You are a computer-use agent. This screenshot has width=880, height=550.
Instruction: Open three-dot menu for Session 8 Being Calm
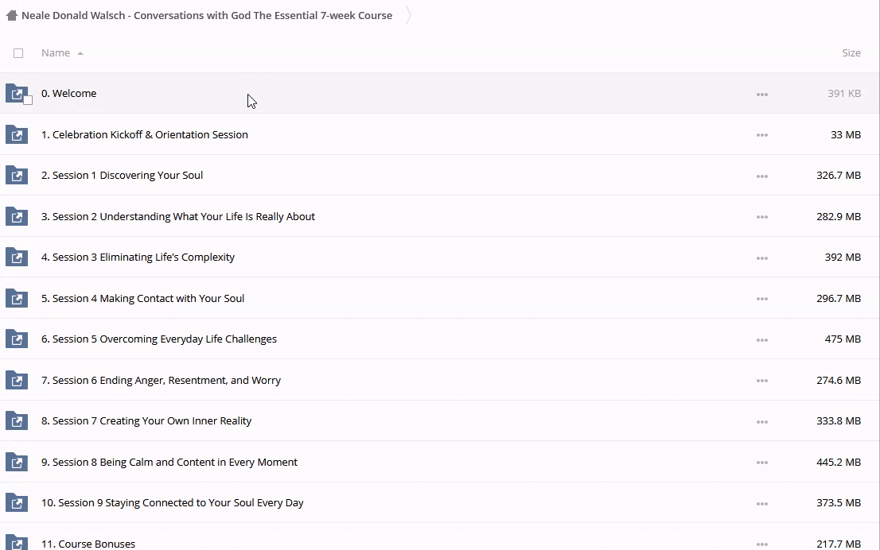[761, 463]
